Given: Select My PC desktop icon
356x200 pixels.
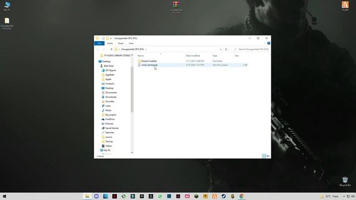Looking at the screenshot, I should click(7, 6).
